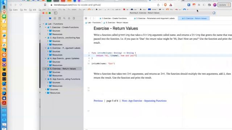Screen dimensions: 232x130
Task: Open the Previous page link
Action: [98, 101]
